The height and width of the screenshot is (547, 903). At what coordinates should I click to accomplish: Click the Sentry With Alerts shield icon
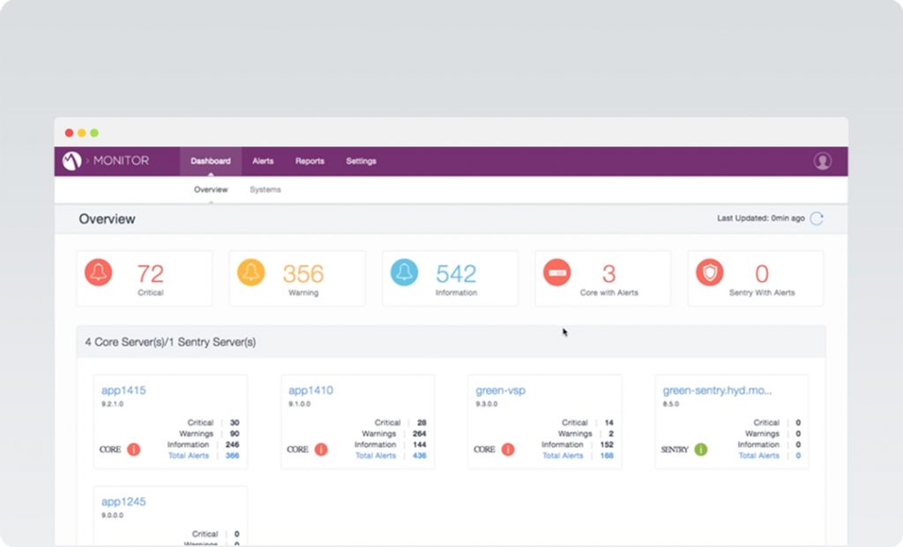point(710,273)
